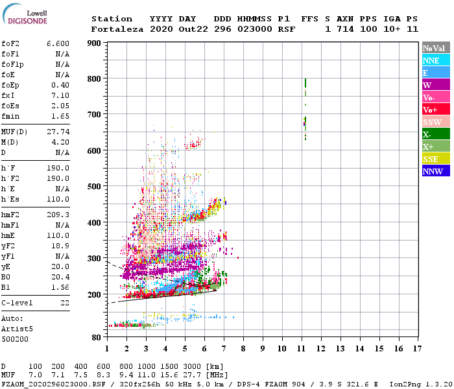Click the 17 MHz frequency axis label
This screenshot has width=454, height=389.
coord(418,349)
